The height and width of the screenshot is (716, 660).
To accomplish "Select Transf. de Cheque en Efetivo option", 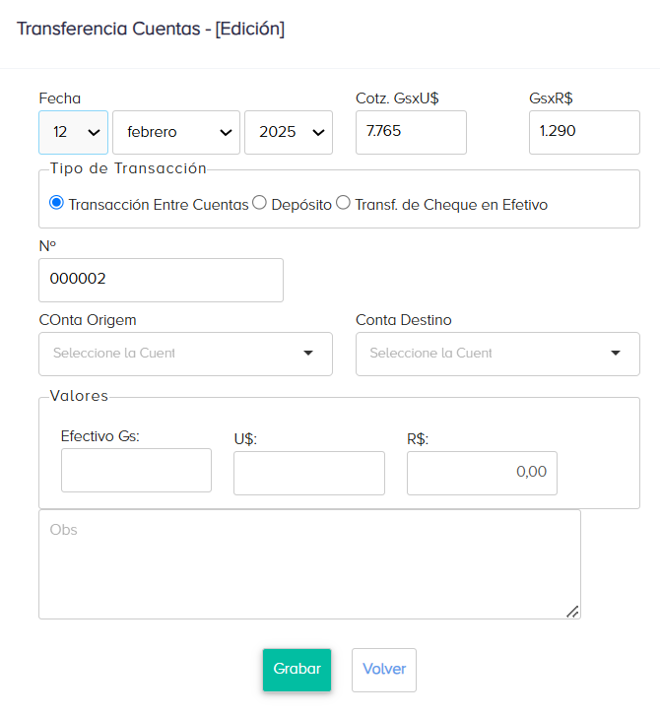I will click(343, 203).
